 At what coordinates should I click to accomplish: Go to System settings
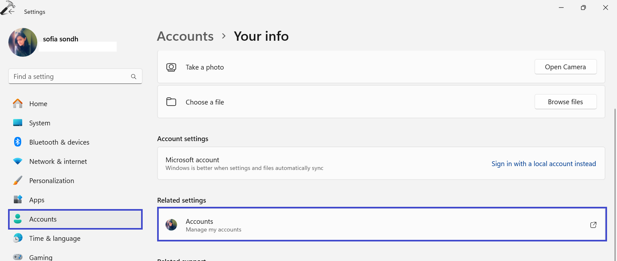(40, 123)
